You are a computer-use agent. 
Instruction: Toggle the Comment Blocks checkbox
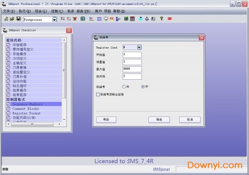tap(8, 108)
